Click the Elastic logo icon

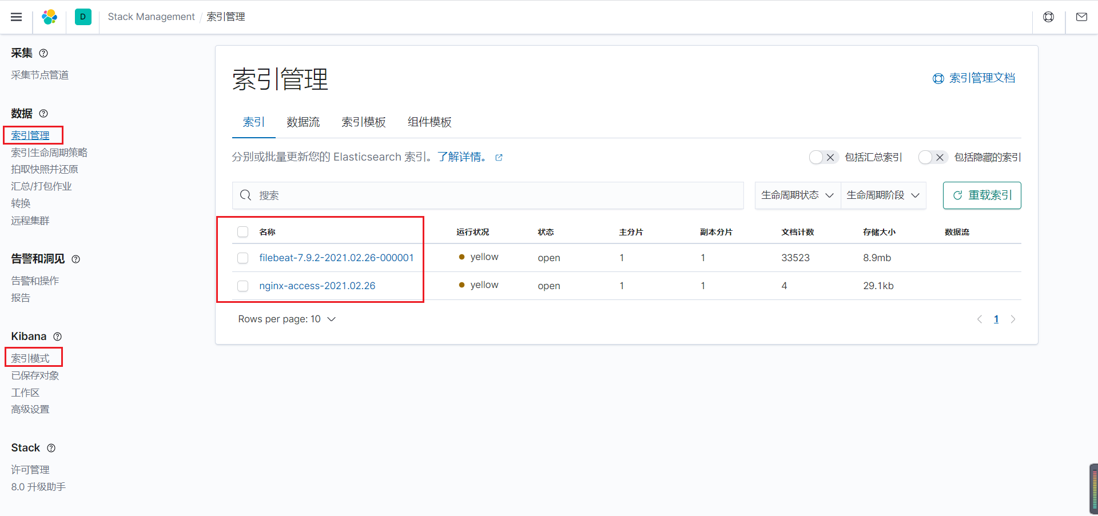[50, 17]
